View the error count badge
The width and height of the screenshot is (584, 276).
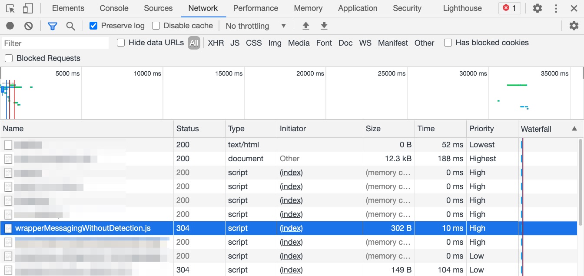pos(509,8)
